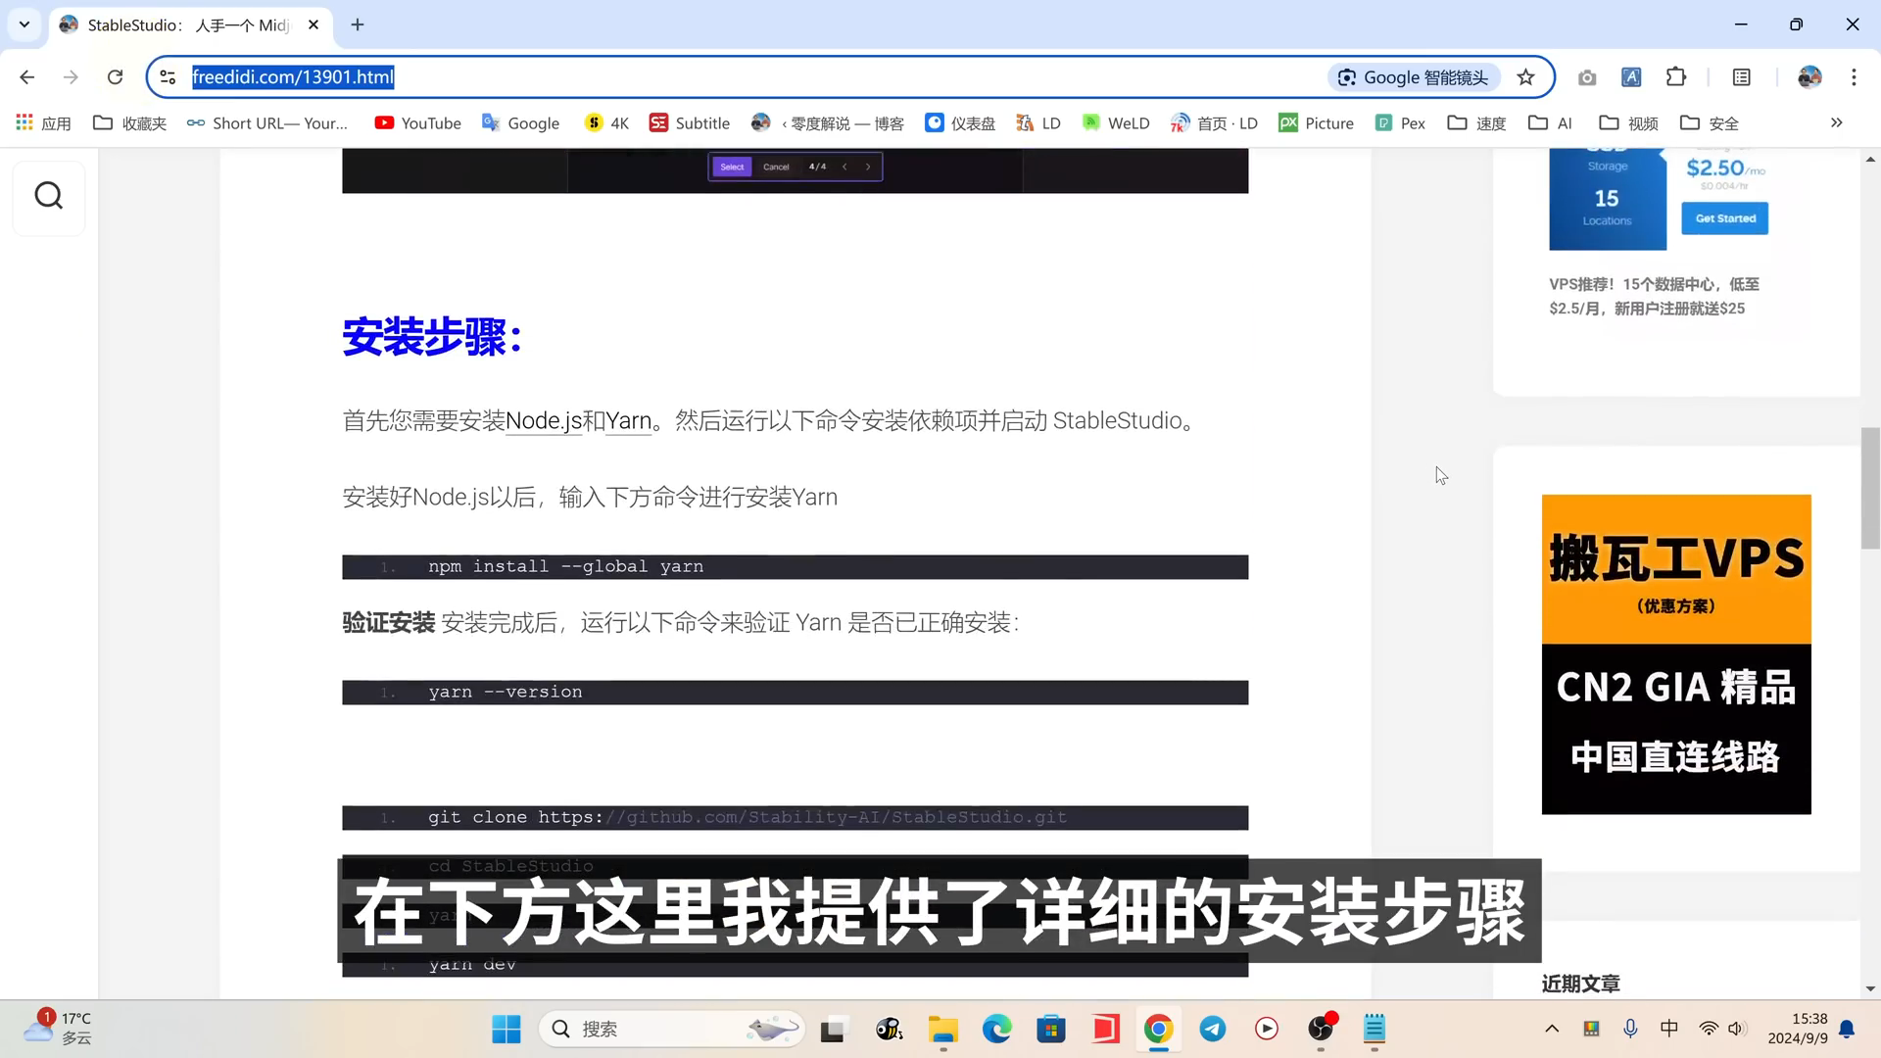Open the translate extension icon
Screen dimensions: 1881x1058
point(1631,77)
